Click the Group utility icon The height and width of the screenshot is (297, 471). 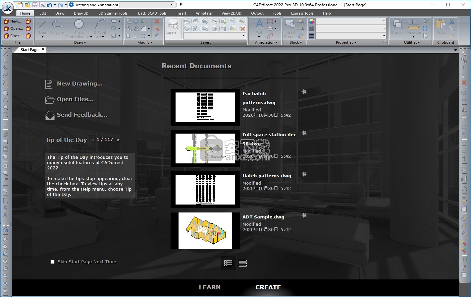click(397, 26)
